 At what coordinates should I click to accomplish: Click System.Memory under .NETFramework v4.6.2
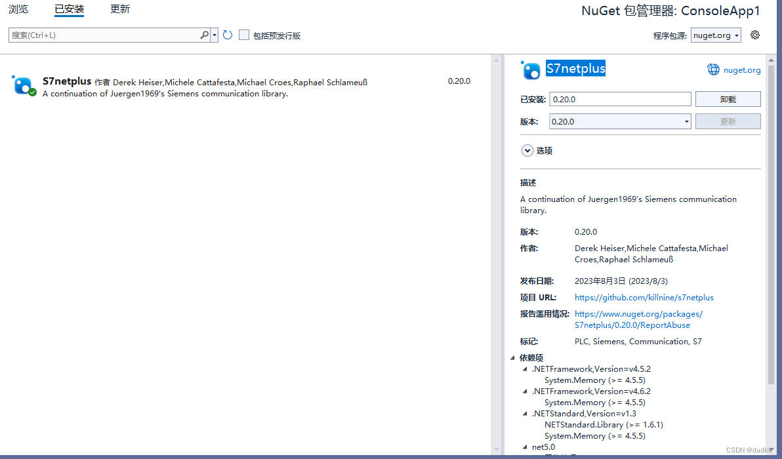click(x=595, y=403)
